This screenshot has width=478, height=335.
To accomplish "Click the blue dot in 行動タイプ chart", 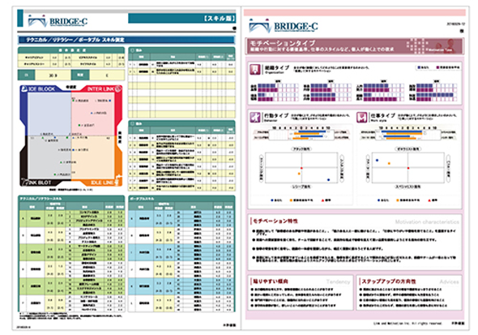I will [x=328, y=180].
